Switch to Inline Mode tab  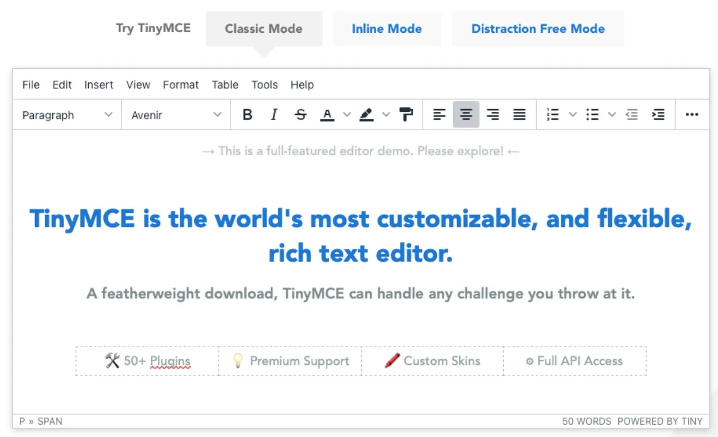pyautogui.click(x=386, y=28)
